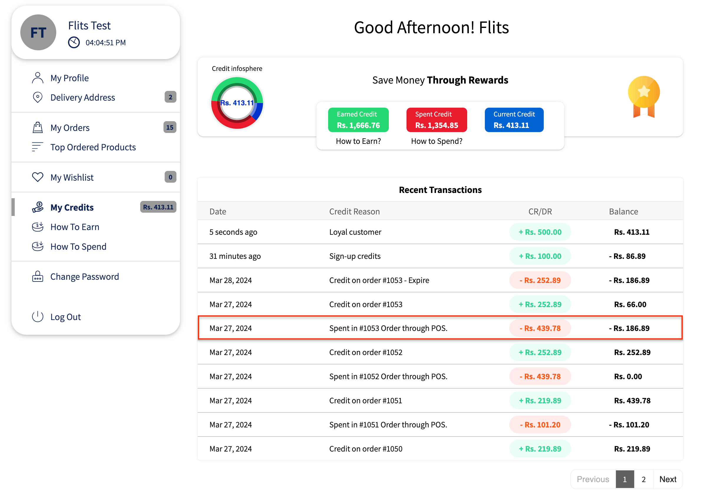The height and width of the screenshot is (498, 704).
Task: Click the Credit infosphere donut chart
Action: [x=237, y=103]
